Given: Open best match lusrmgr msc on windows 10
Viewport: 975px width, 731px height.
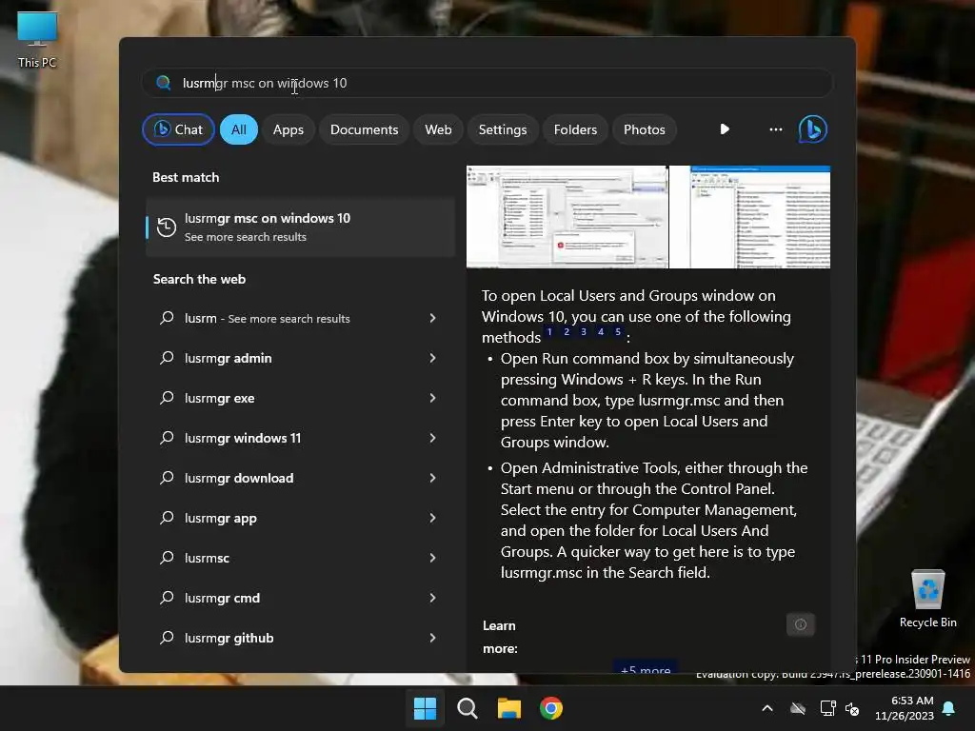Looking at the screenshot, I should pyautogui.click(x=300, y=227).
